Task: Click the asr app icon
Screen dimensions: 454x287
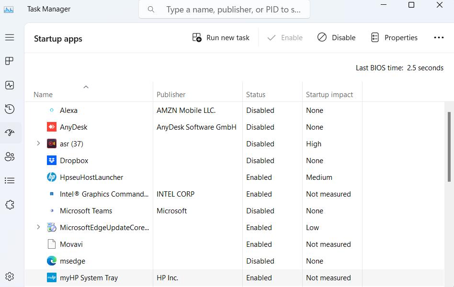Action: [52, 144]
